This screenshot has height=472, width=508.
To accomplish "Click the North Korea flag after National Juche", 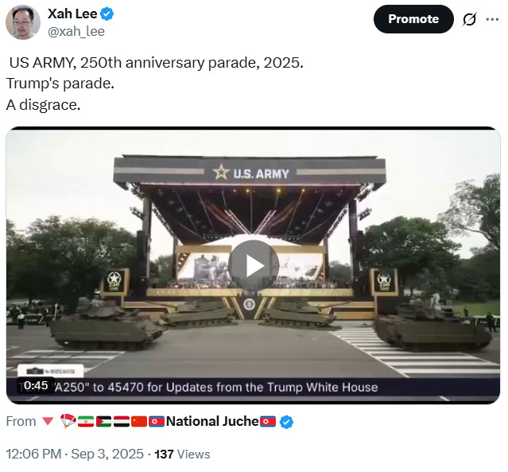I will pos(268,421).
